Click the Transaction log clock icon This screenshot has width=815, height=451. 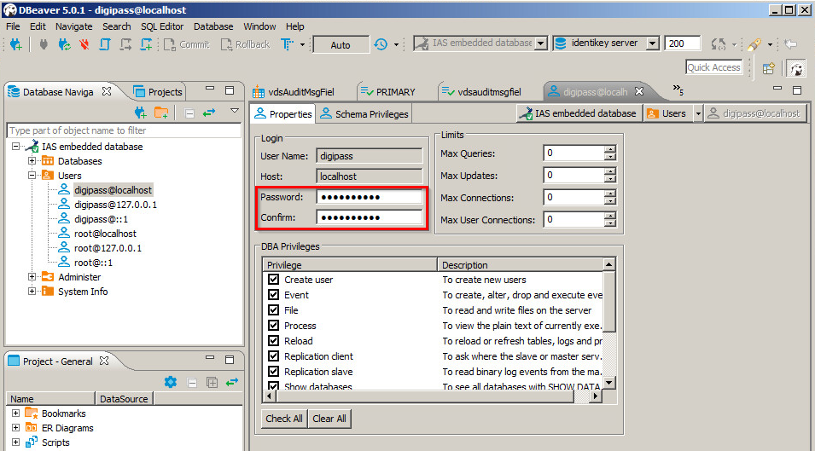(x=381, y=44)
